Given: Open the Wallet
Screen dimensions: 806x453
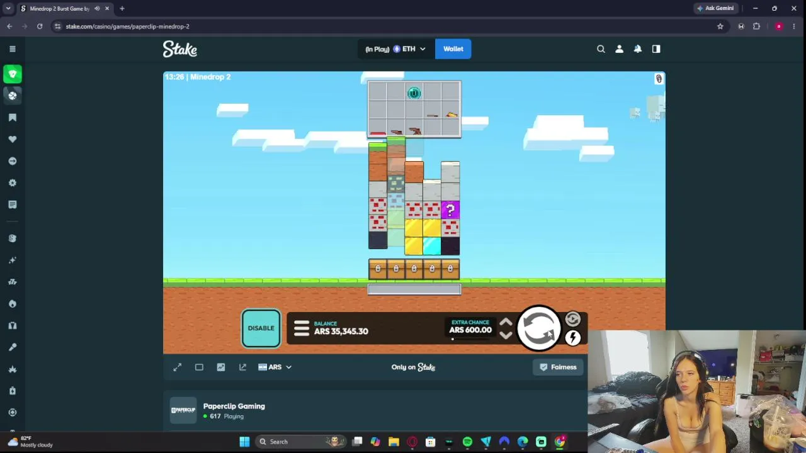Looking at the screenshot, I should pyautogui.click(x=453, y=49).
